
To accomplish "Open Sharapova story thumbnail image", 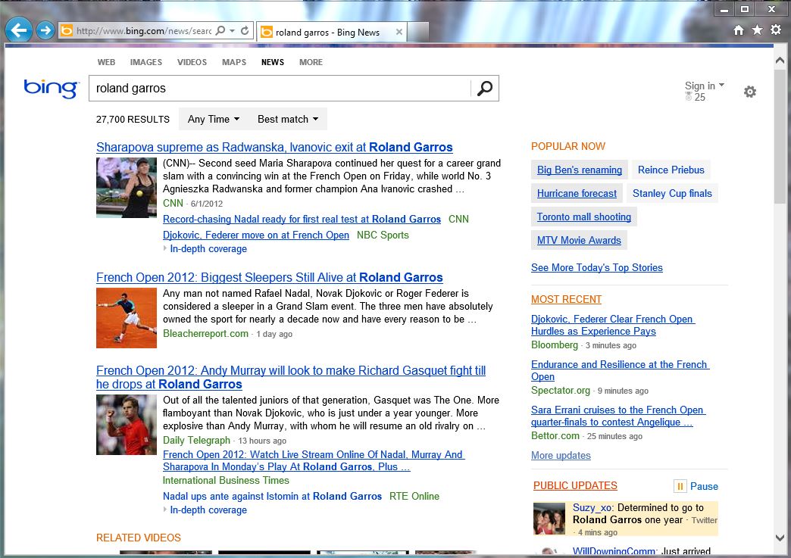I will click(x=126, y=188).
